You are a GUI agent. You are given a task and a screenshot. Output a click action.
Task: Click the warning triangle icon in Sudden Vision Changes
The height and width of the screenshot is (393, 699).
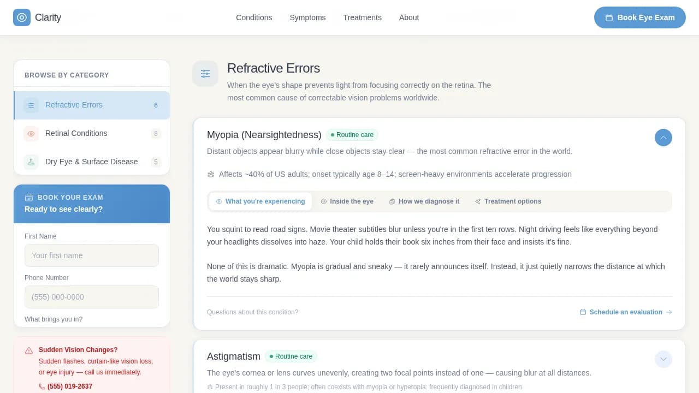29,350
